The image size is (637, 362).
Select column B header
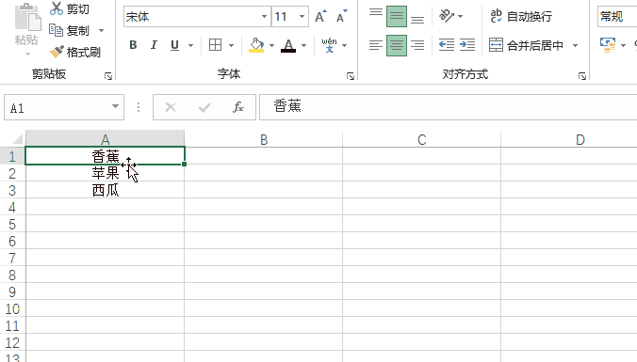264,139
